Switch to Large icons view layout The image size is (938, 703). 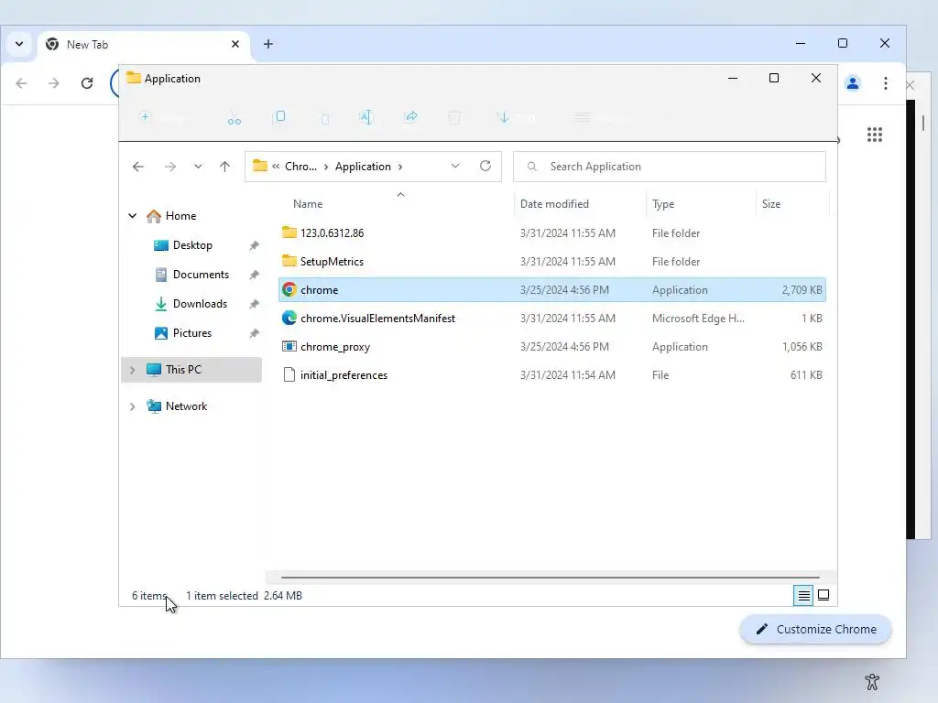click(823, 595)
